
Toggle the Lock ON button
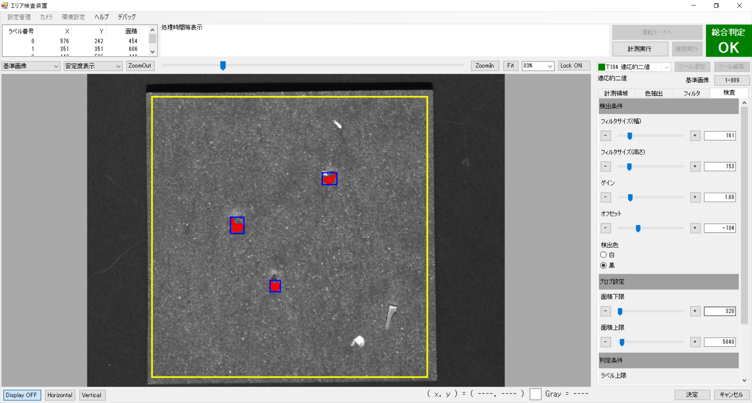[574, 66]
